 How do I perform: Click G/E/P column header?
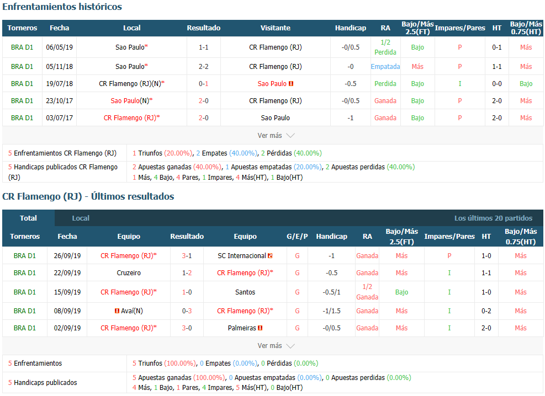click(x=297, y=237)
